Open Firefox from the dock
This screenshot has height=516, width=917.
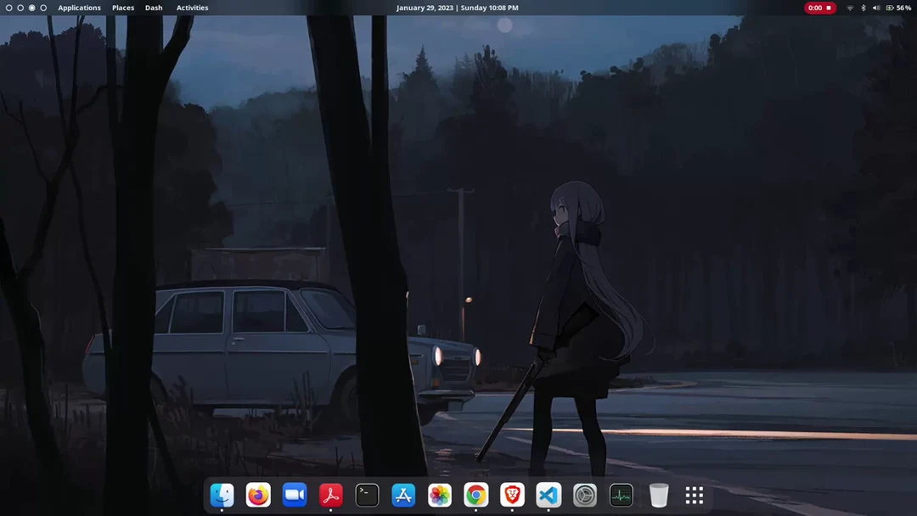point(258,495)
